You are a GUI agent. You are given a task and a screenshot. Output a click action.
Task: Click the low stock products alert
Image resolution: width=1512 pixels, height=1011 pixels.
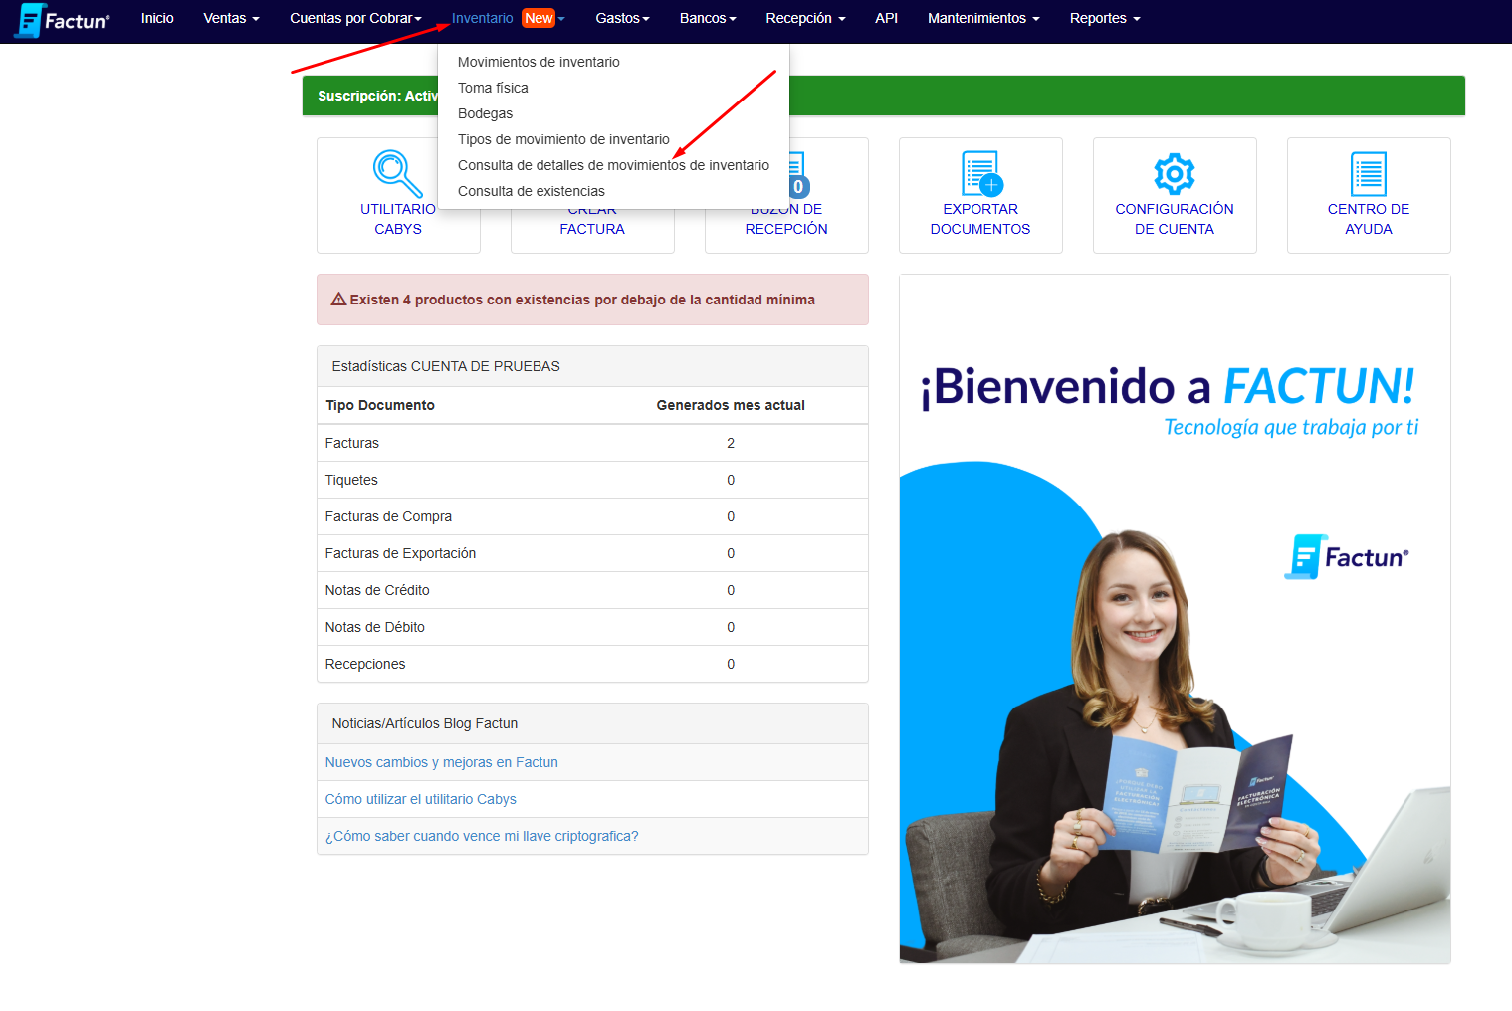(x=592, y=300)
